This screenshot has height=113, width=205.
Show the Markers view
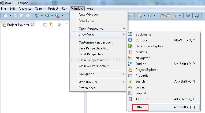click(163, 52)
